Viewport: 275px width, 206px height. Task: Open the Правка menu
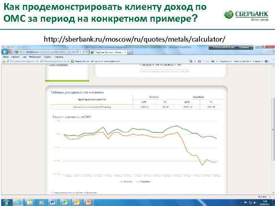pos(15,57)
